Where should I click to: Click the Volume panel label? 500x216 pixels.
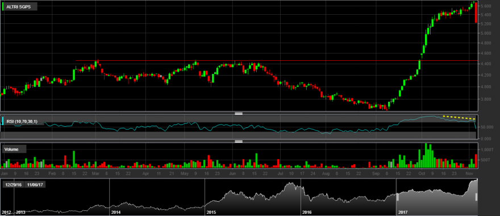click(11, 149)
